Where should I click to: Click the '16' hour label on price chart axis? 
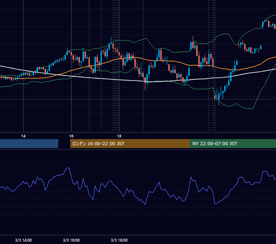pos(71,136)
